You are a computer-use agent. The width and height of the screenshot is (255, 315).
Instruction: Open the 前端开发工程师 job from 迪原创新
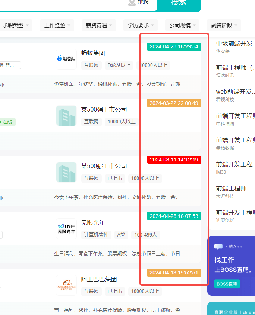point(235,213)
